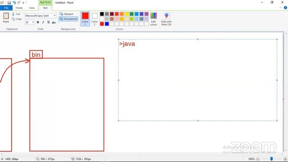Image resolution: width=288 pixels, height=162 pixels.
Task: Open the Edit colors dialog
Action: coord(153,19)
